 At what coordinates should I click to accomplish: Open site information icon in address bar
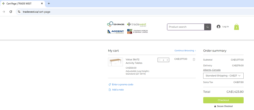point(19,12)
